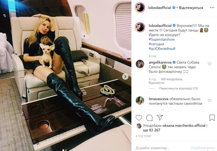The image size is (217, 151).
Task: Open lobodaofficial header profile picture
Action: coord(140,8)
